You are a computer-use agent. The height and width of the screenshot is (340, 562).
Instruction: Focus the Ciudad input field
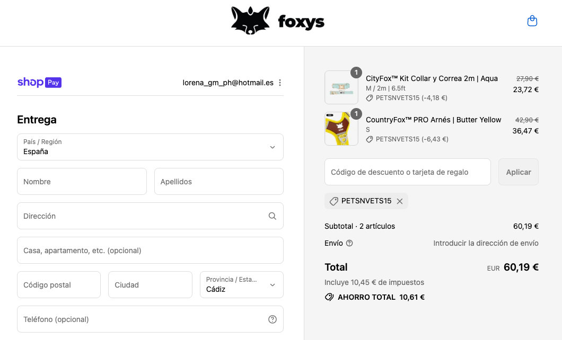[150, 284]
